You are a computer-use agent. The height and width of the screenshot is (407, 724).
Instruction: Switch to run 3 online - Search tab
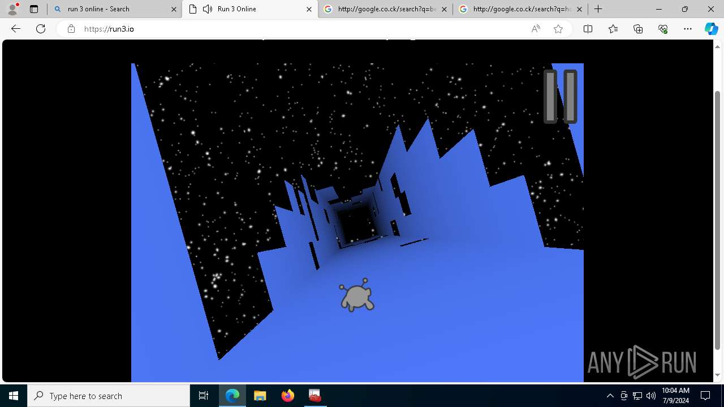[114, 9]
